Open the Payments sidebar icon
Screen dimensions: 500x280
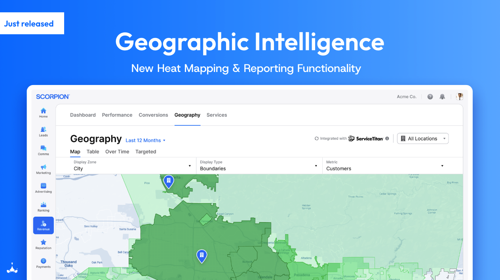[x=44, y=261]
